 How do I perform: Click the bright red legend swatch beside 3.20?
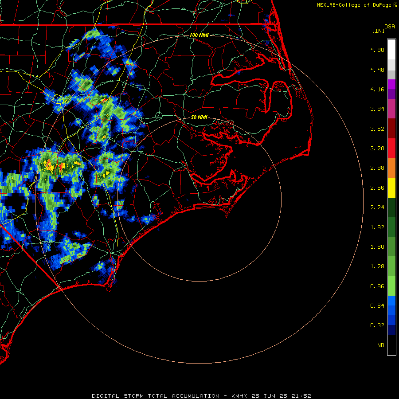click(x=391, y=148)
